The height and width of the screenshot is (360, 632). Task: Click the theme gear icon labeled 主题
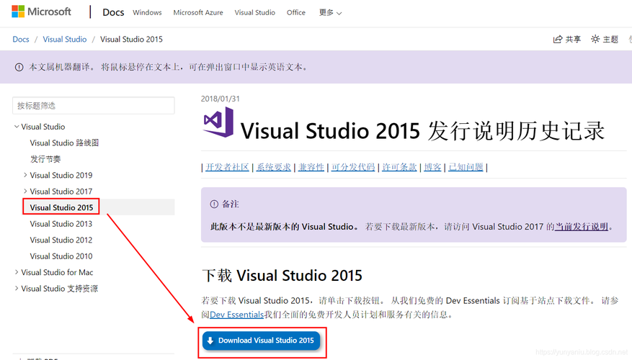coord(595,40)
